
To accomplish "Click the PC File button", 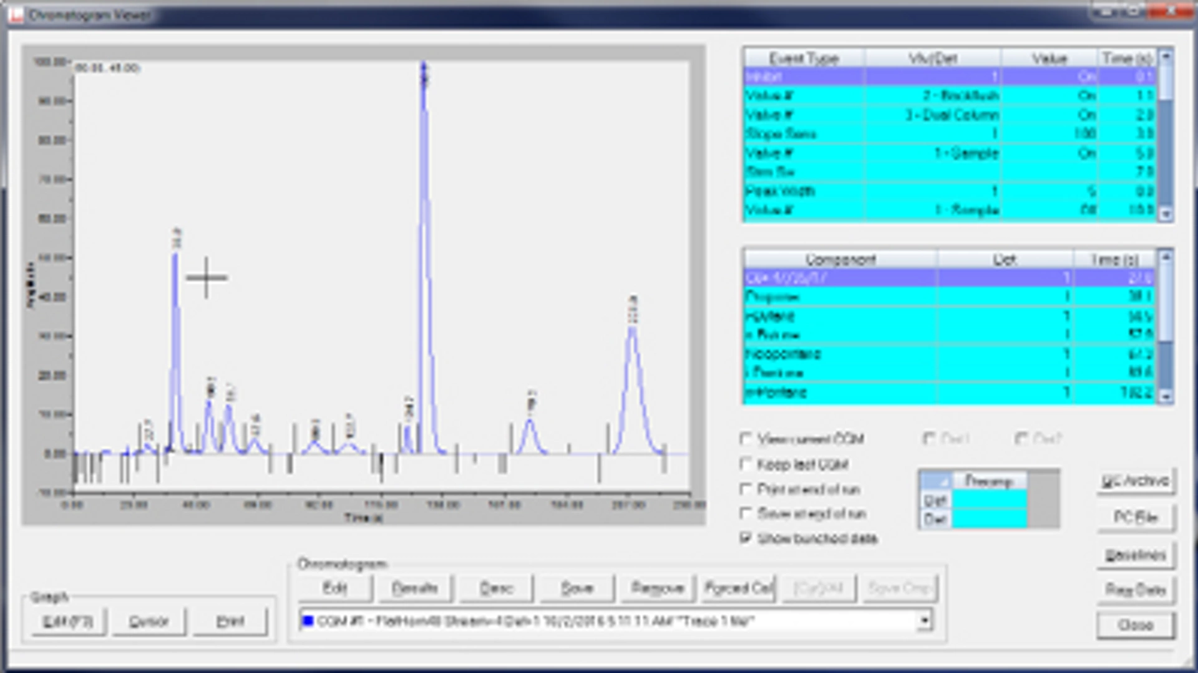I will pyautogui.click(x=1136, y=518).
